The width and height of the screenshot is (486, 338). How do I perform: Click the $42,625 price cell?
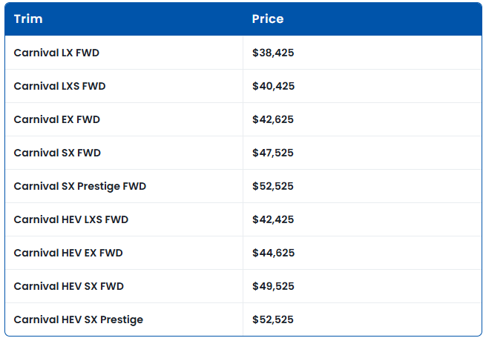click(273, 120)
